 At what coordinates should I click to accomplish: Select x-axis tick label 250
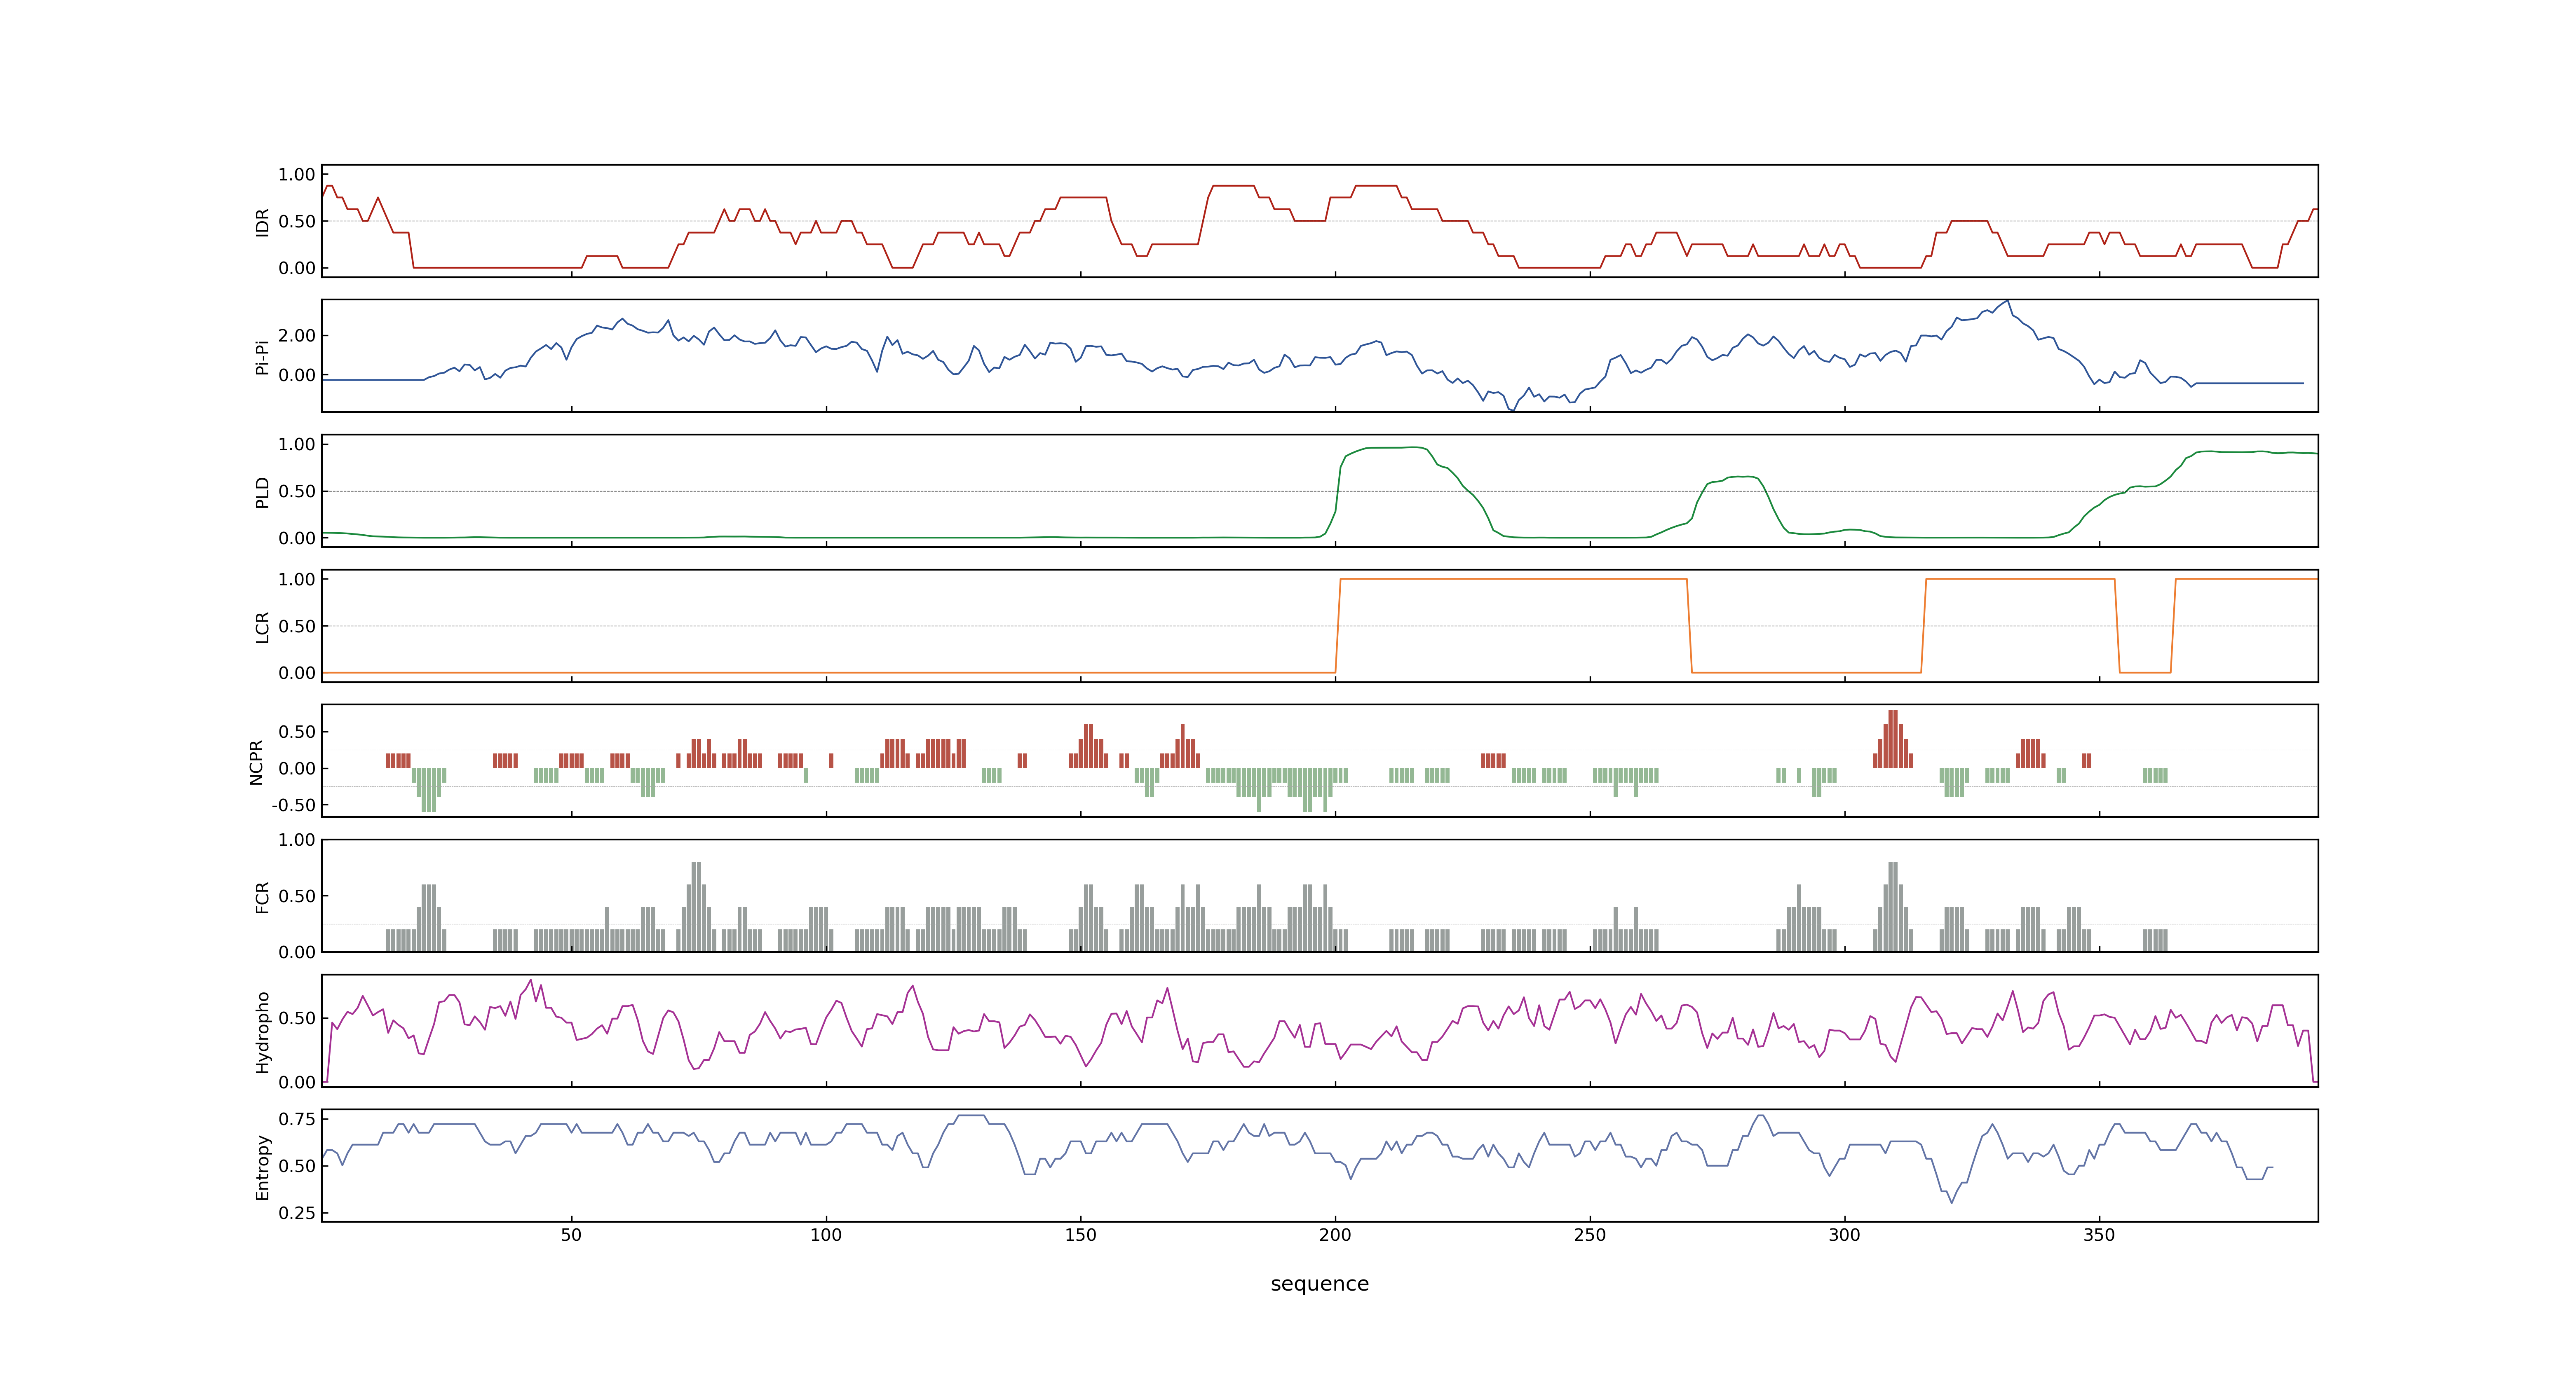click(x=1590, y=1235)
